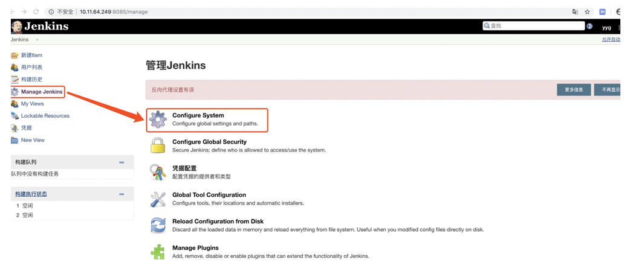Collapse the 构建队列 panel
The height and width of the screenshot is (280, 624).
pos(122,162)
